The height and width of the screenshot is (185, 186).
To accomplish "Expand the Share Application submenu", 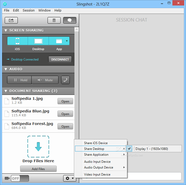I will 101,155.
